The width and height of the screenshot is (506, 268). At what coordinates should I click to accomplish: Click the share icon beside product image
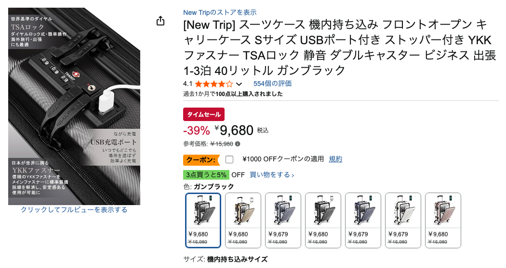click(161, 21)
